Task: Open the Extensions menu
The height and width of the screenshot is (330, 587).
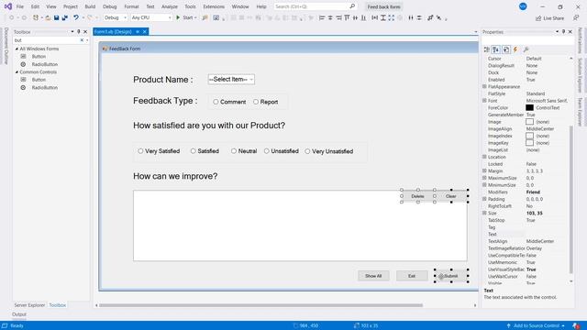Action: [x=214, y=6]
